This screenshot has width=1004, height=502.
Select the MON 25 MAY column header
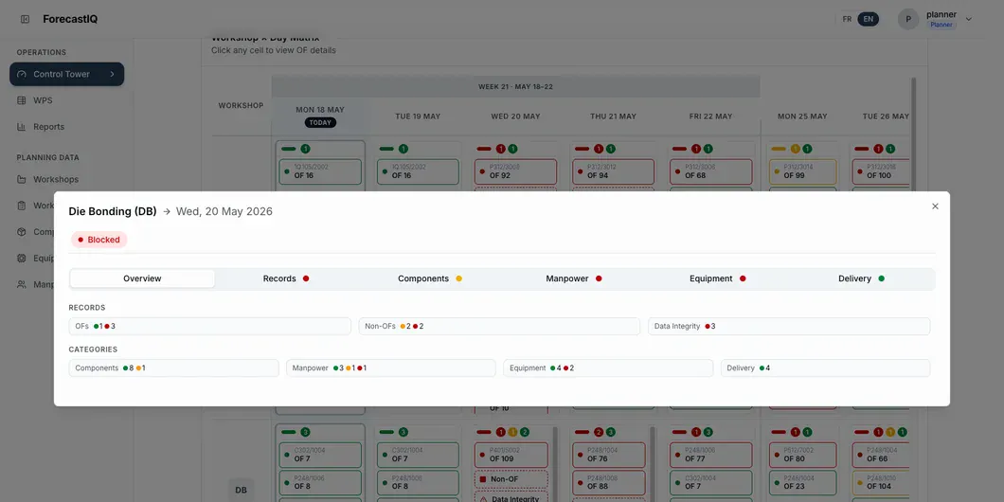click(802, 117)
